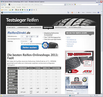Switch to the WINTERREIFEN site tab
Screen dimensions: 103x97
coord(36,27)
